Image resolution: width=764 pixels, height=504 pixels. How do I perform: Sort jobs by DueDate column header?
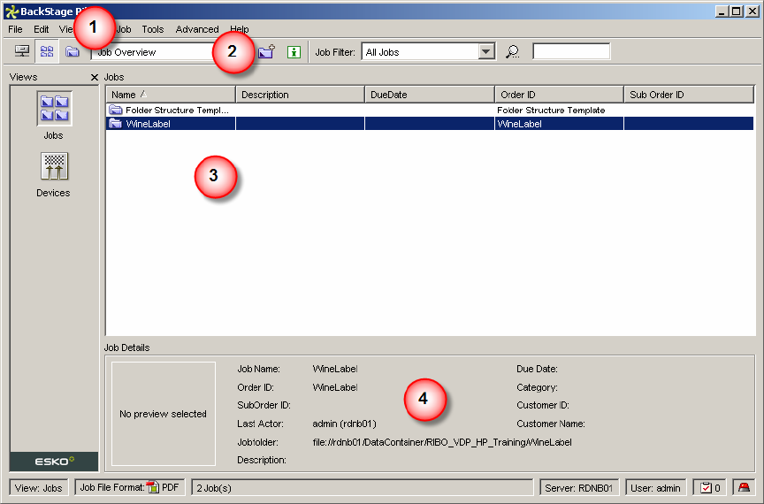[x=430, y=94]
